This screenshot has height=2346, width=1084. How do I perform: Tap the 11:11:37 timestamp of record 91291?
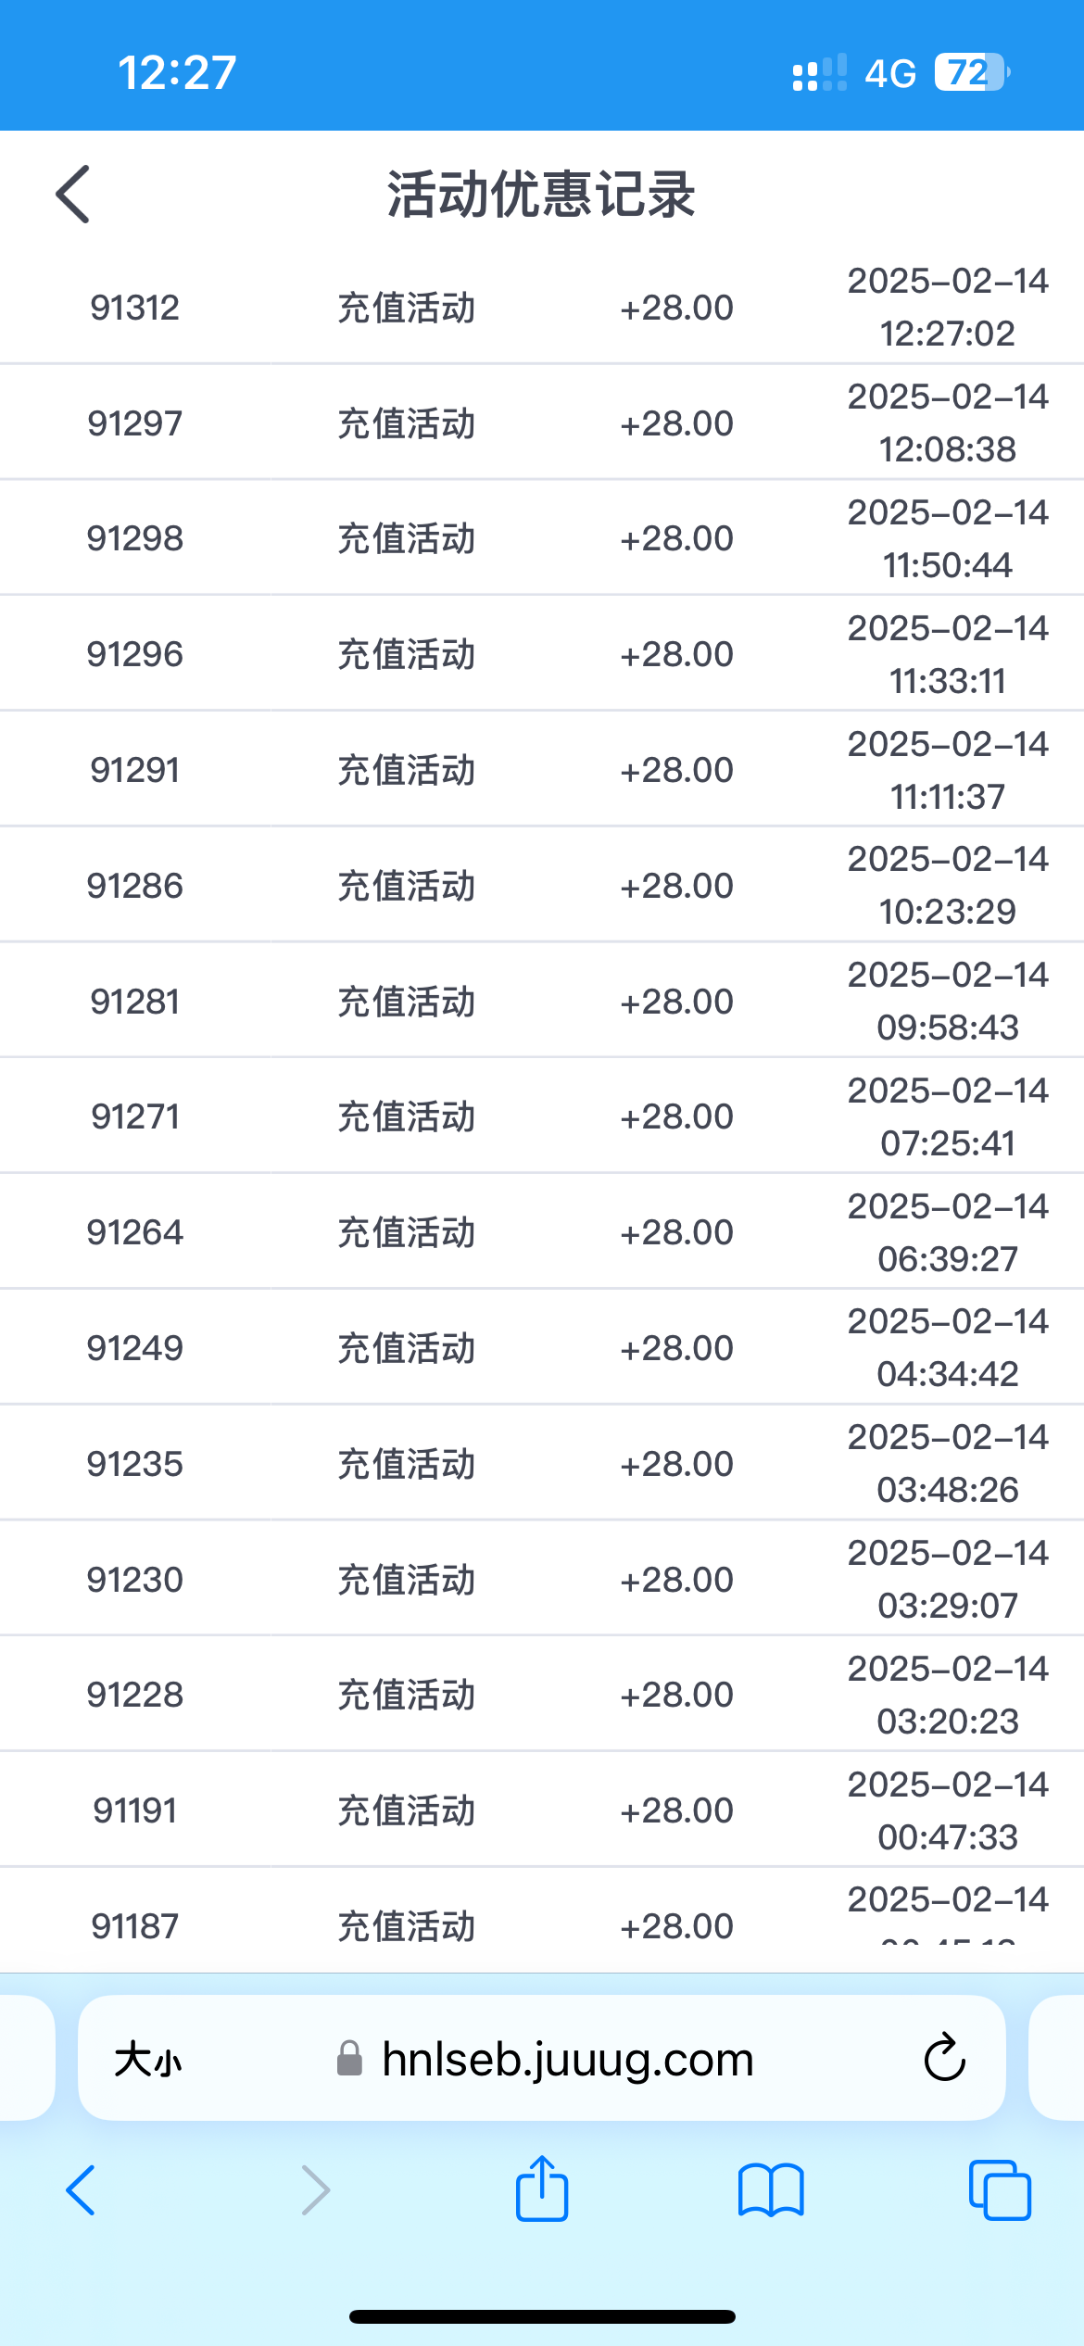click(947, 797)
